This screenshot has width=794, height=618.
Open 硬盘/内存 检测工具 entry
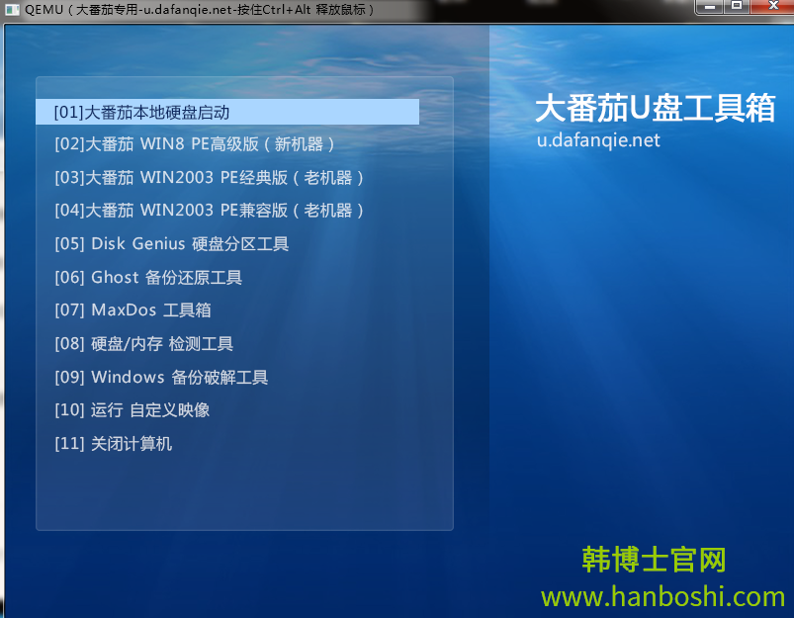coord(143,344)
